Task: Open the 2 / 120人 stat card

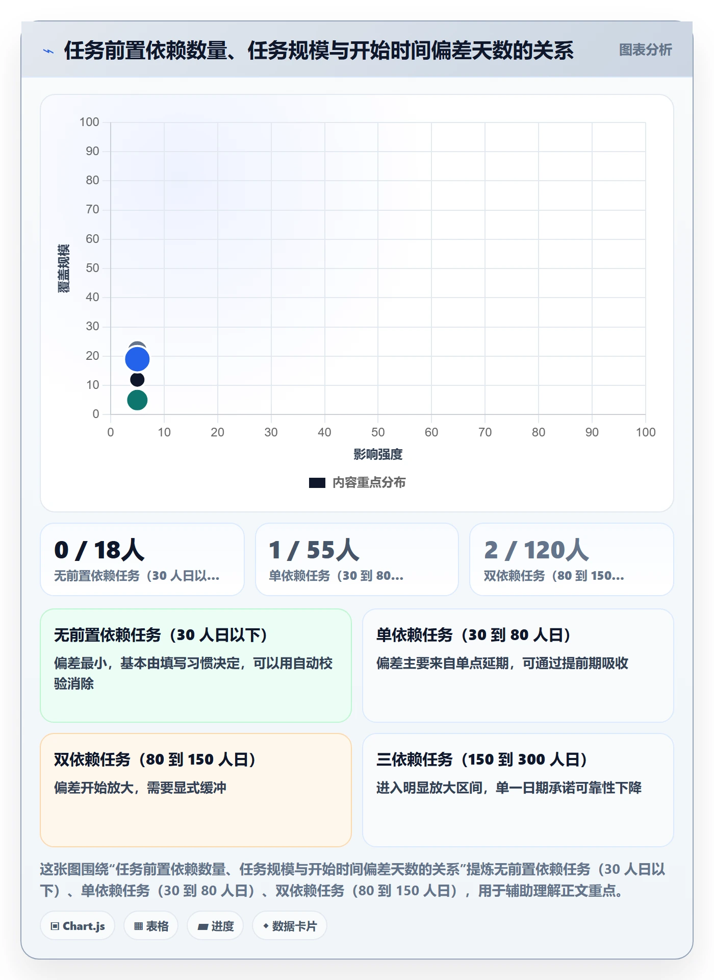Action: [x=571, y=559]
